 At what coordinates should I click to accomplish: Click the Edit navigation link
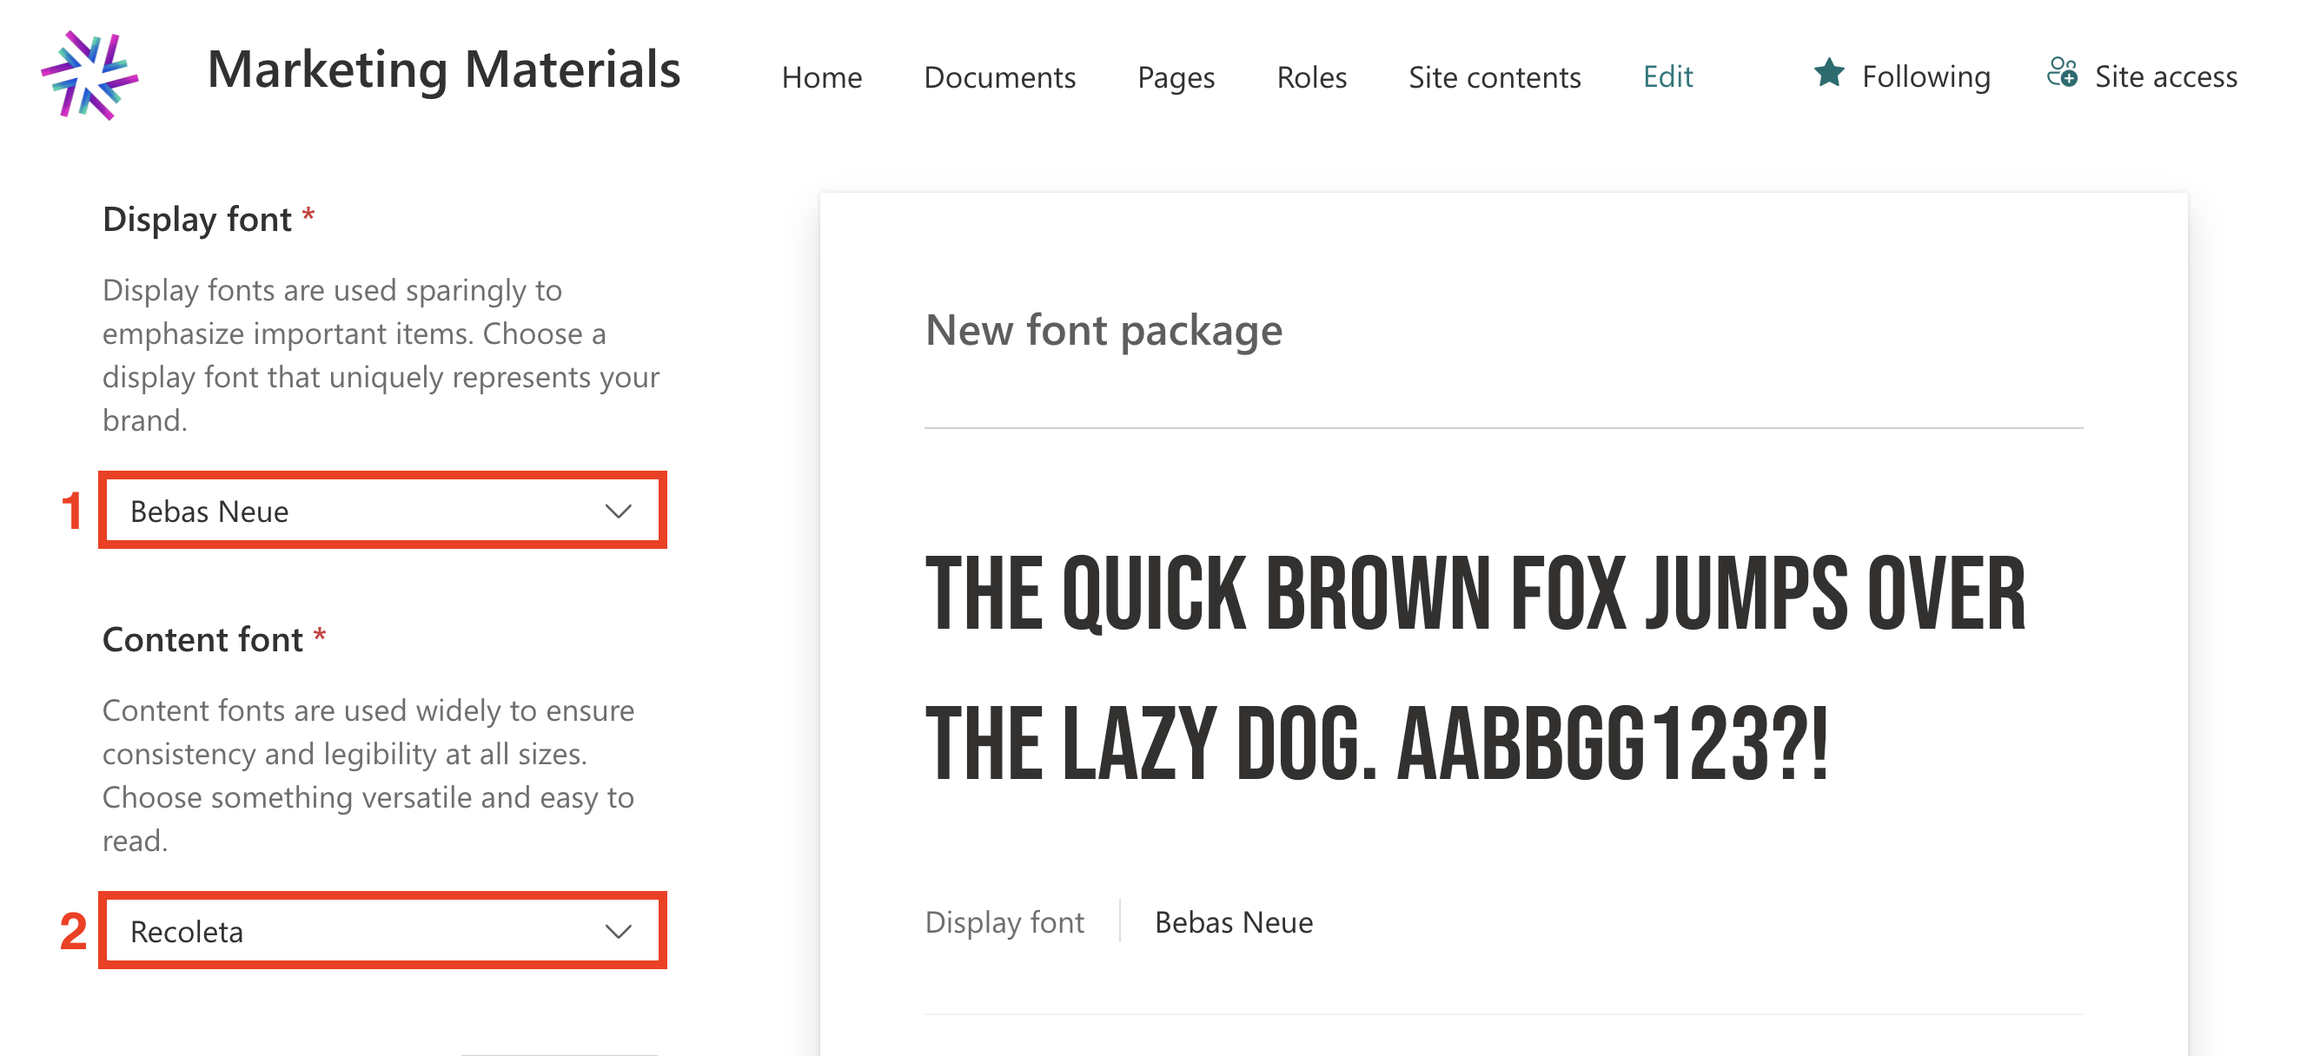click(x=1667, y=77)
